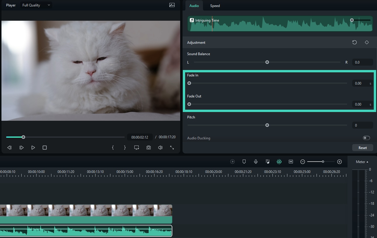Click the music note icon of Intriguing Time
This screenshot has height=238, width=377.
192,20
